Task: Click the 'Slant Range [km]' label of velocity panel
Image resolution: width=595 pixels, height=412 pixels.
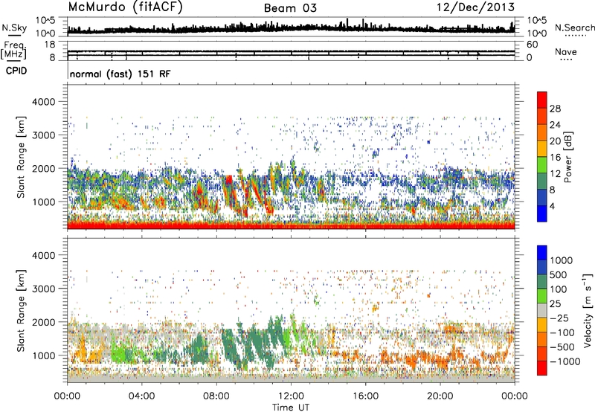Action: (x=21, y=310)
